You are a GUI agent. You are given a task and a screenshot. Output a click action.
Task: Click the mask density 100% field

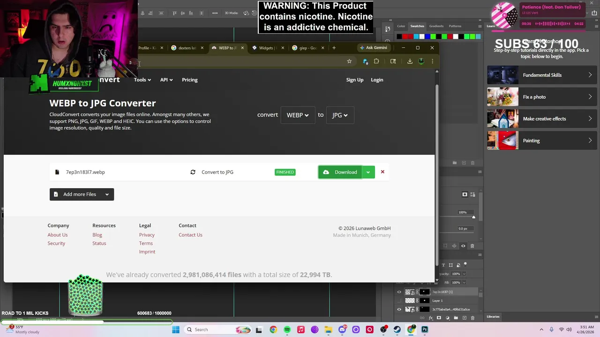[x=465, y=212]
